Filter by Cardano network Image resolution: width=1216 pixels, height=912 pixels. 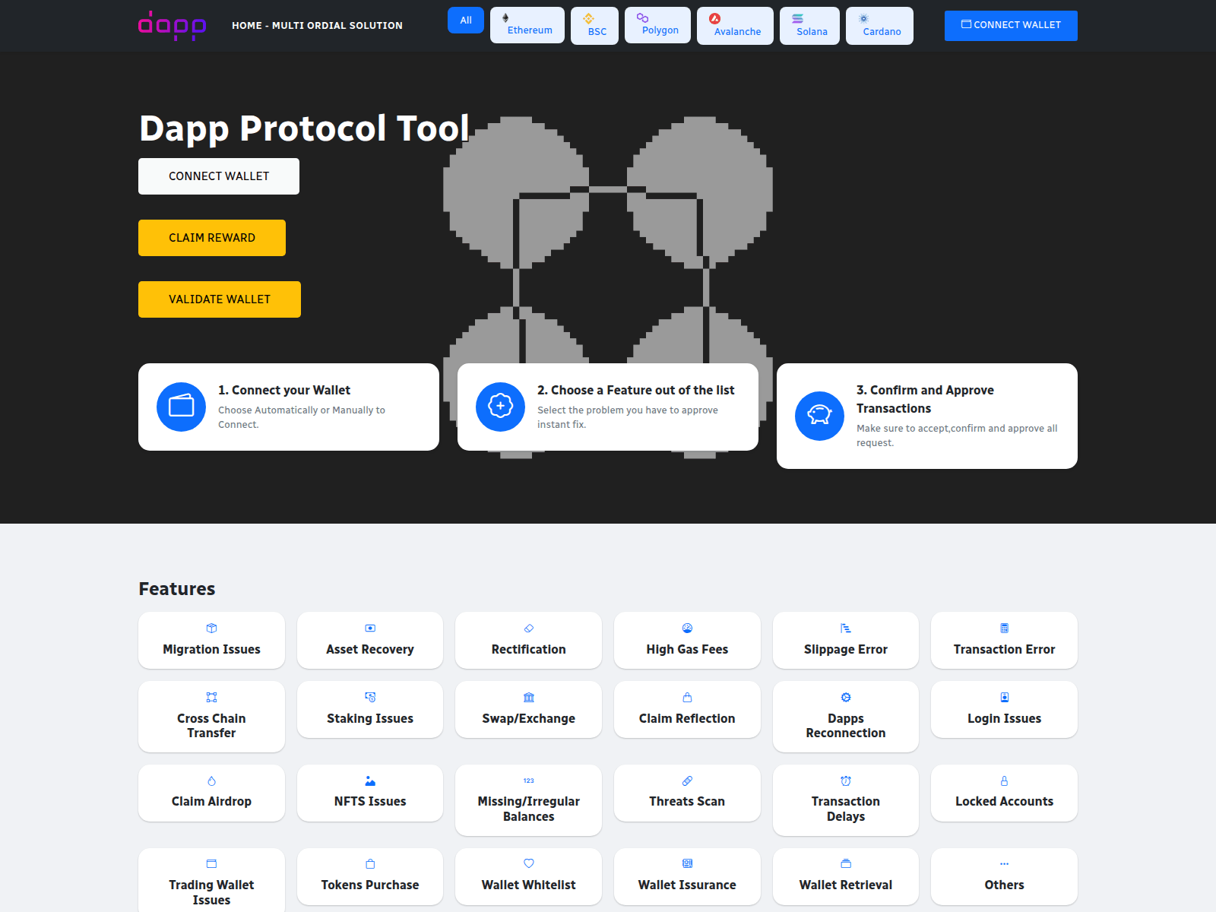point(879,26)
